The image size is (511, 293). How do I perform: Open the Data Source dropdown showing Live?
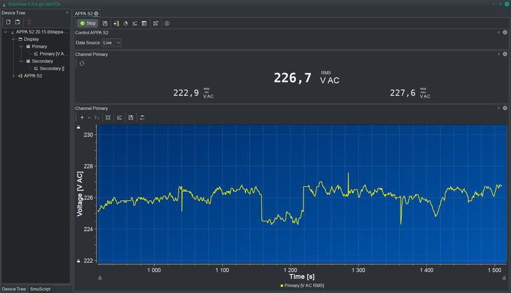point(111,43)
